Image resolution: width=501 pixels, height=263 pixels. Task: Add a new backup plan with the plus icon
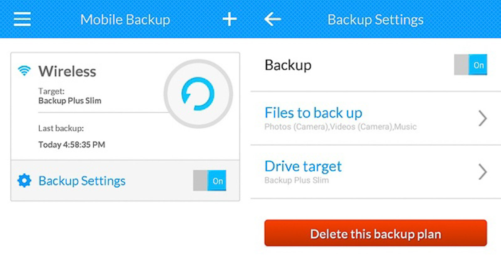click(x=230, y=19)
